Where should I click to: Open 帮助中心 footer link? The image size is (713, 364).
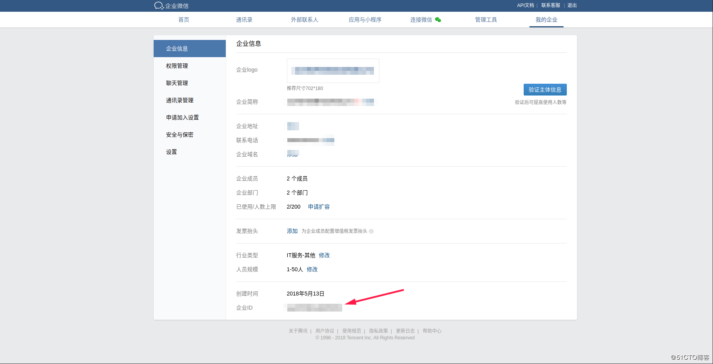point(432,331)
